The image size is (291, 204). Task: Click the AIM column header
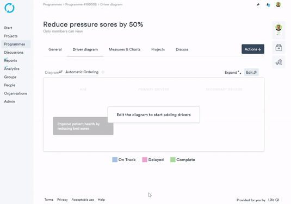(83, 90)
